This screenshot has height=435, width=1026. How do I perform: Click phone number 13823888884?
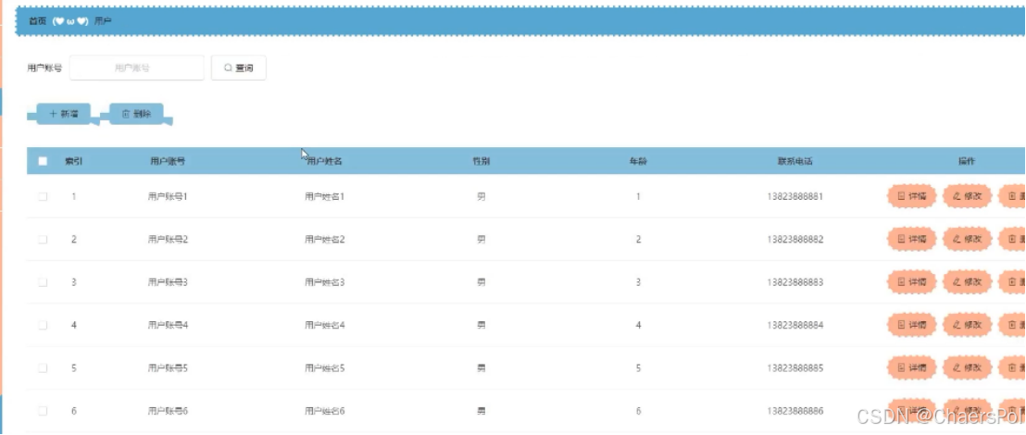pyautogui.click(x=795, y=325)
